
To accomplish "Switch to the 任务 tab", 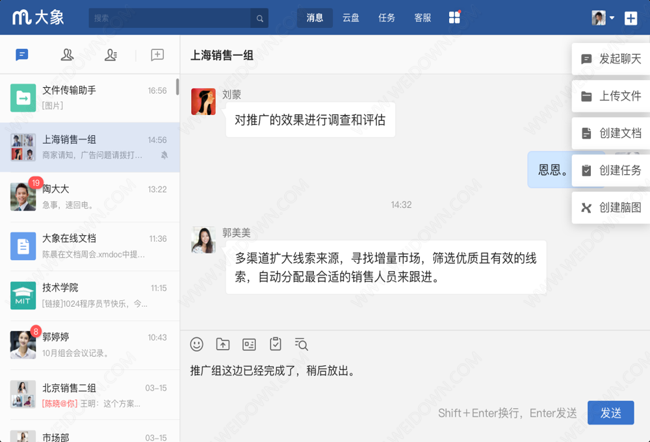I will (x=387, y=18).
